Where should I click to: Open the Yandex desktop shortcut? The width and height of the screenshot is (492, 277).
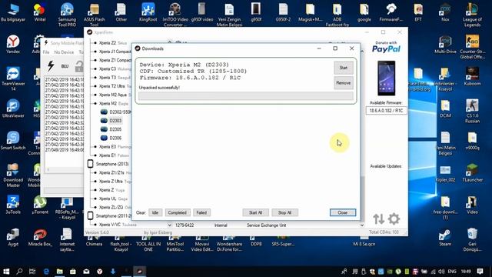click(x=13, y=45)
